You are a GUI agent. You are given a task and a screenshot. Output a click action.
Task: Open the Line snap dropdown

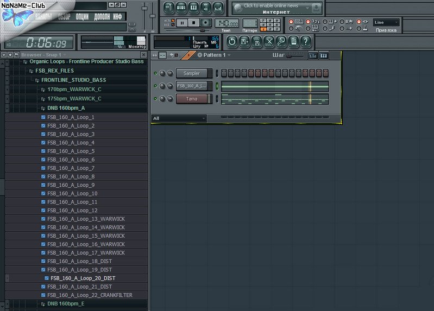pos(386,22)
